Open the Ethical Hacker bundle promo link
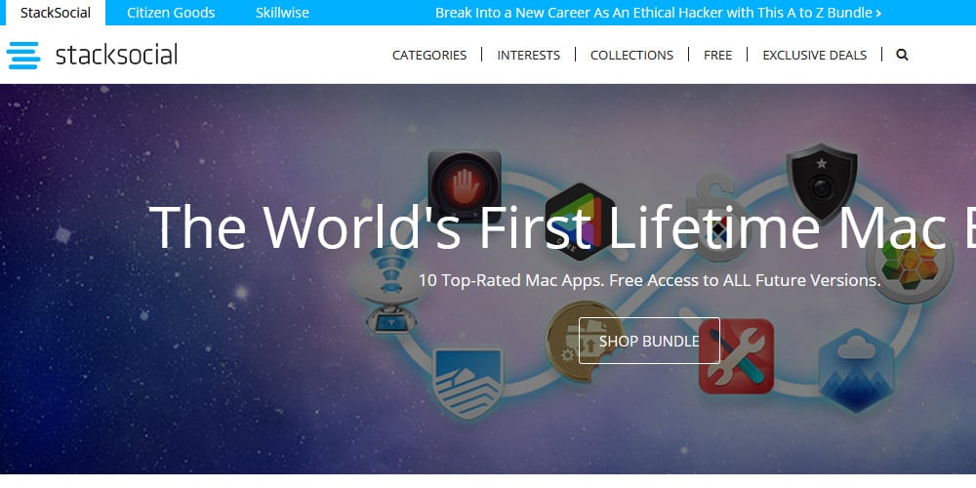This screenshot has height=488, width=976. coord(658,13)
